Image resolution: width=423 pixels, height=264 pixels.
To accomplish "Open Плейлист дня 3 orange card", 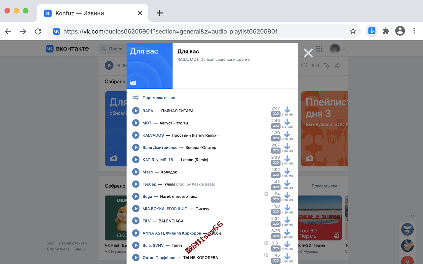I will [324, 129].
